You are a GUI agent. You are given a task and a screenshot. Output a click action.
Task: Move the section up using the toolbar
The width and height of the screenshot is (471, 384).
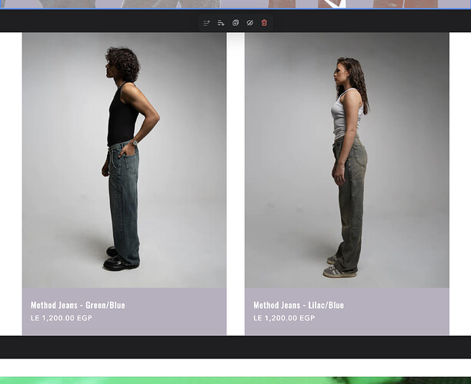click(x=206, y=23)
